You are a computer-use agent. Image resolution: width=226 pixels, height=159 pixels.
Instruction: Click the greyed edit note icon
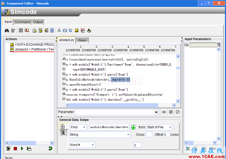point(13,30)
